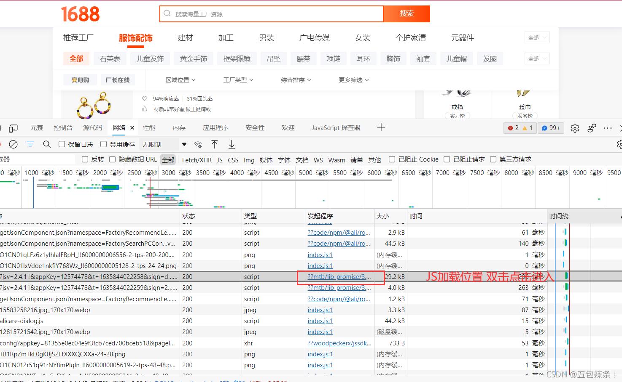The width and height of the screenshot is (622, 382).
Task: Open the 1688 issues feedback icon
Action: tap(592, 128)
